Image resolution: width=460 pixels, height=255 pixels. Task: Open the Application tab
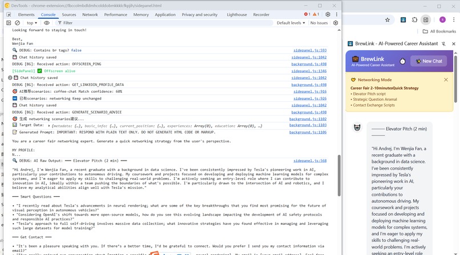165,14
